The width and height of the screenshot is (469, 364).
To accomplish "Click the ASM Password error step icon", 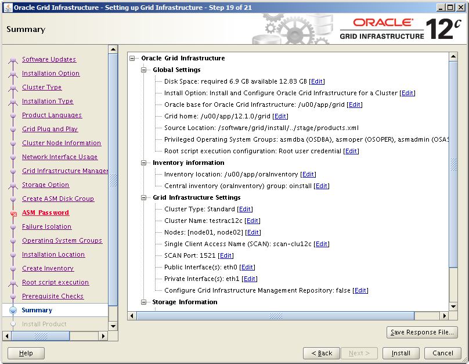I will coord(13,213).
